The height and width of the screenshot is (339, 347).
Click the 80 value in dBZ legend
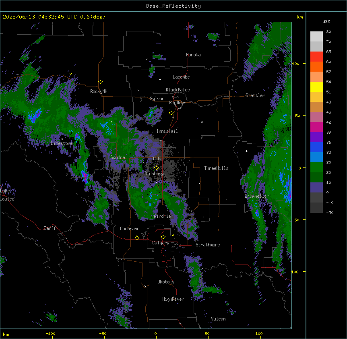[328, 32]
